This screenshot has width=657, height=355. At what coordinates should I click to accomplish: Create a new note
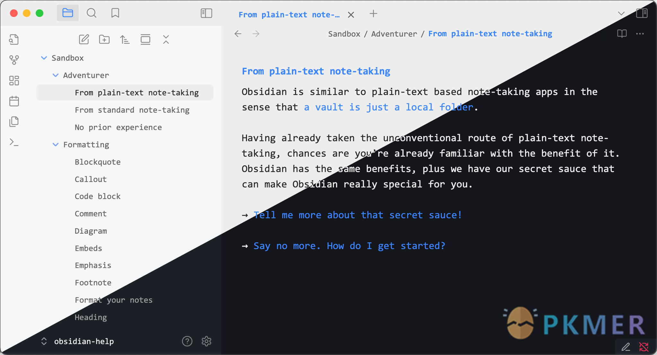click(x=84, y=39)
